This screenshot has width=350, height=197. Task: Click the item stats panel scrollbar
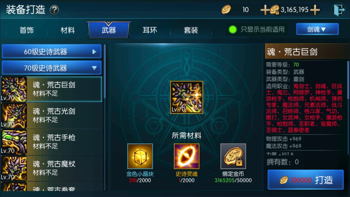(x=348, y=107)
